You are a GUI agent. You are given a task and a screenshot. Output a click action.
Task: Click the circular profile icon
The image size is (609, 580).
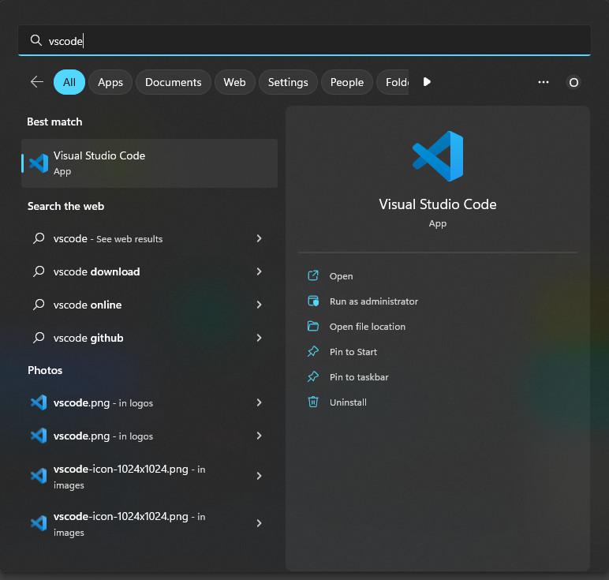pyautogui.click(x=574, y=82)
